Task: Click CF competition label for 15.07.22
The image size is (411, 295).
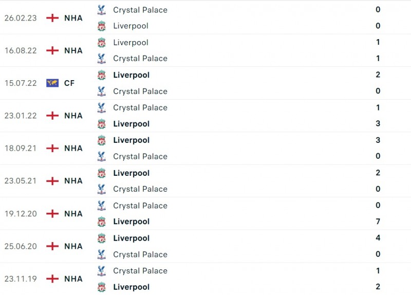Action: pos(69,83)
